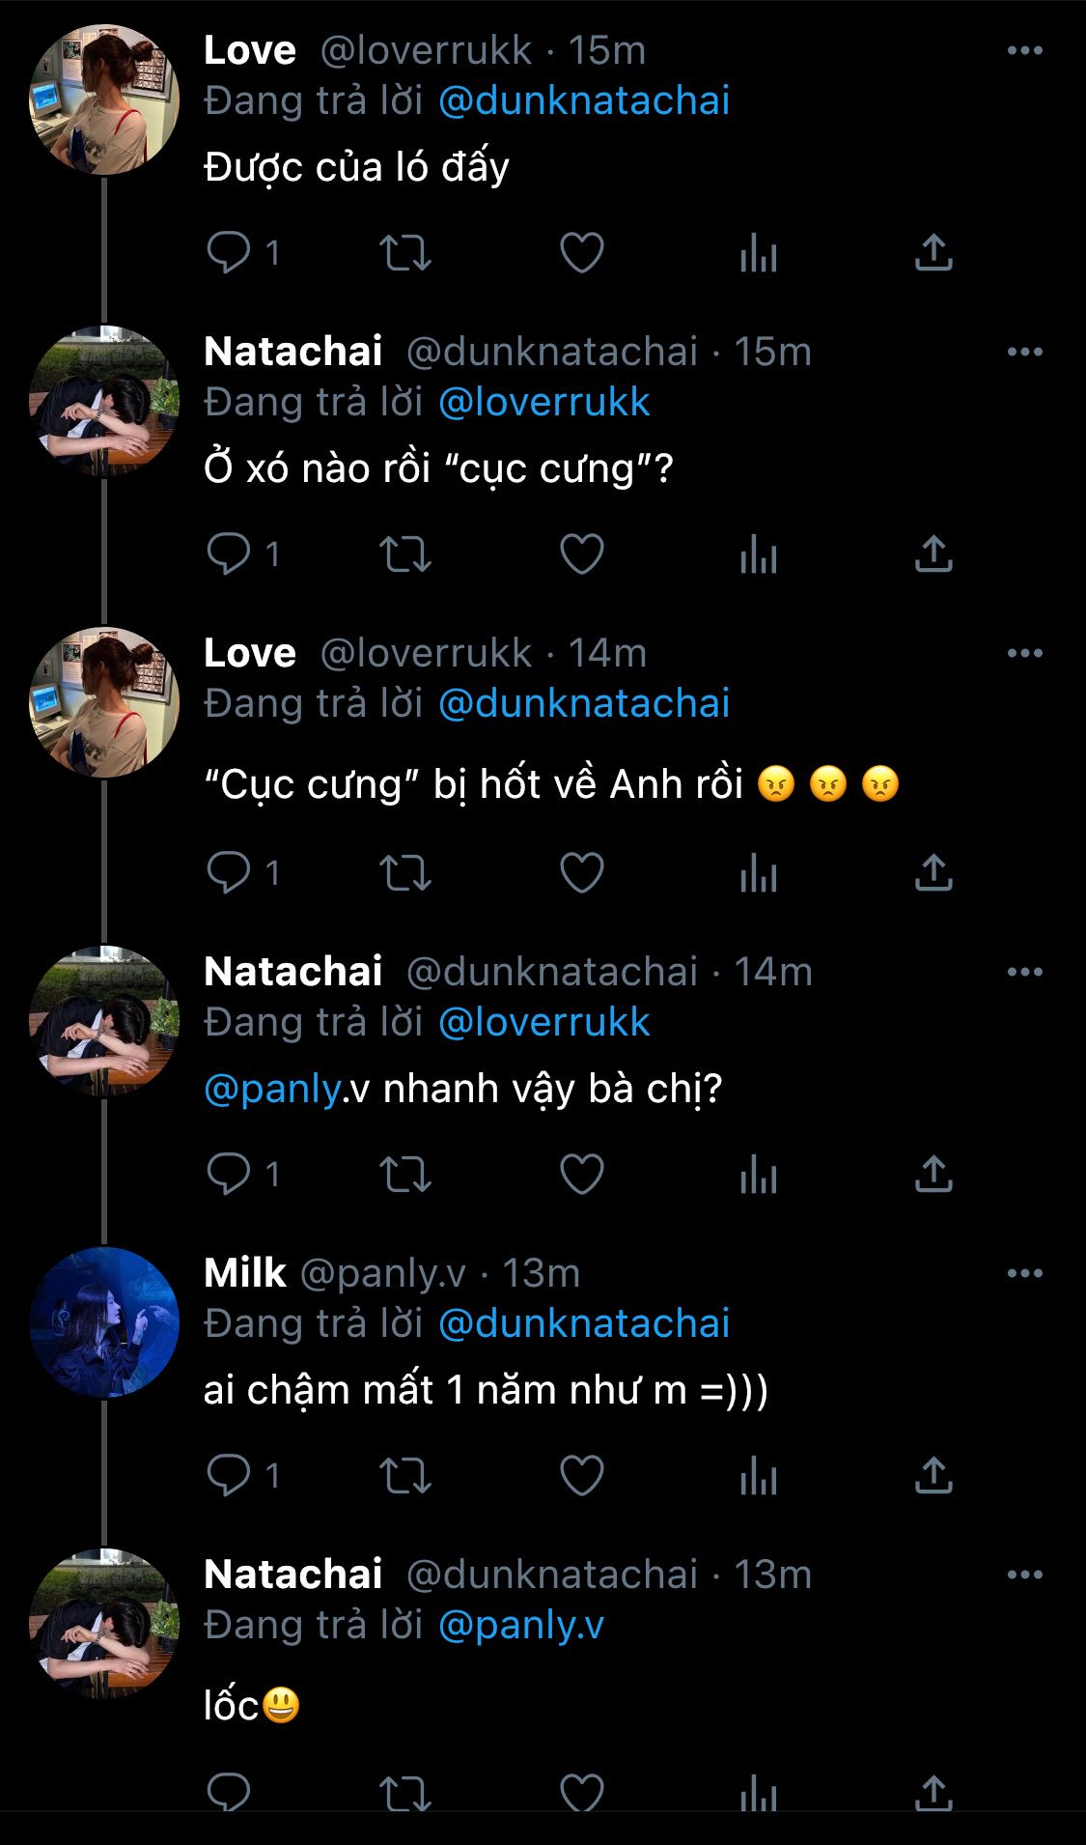The image size is (1086, 1845).
Task: Like the angry-emoji "Cục cưng" tweet
Action: (x=582, y=873)
